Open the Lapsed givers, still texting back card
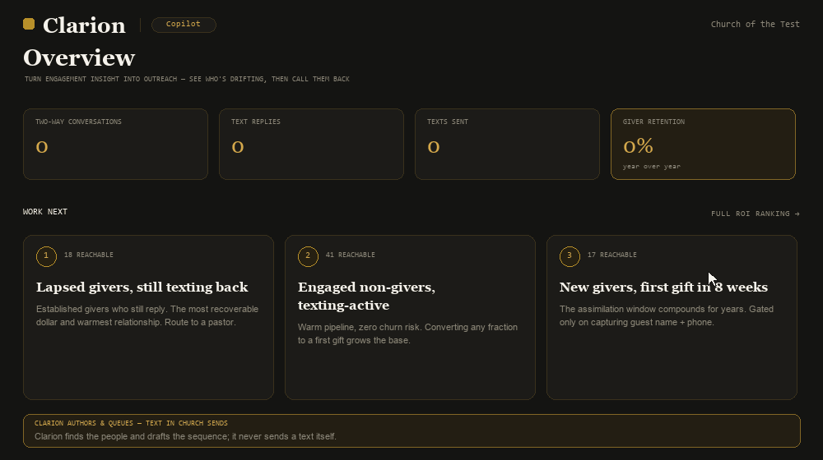 [148, 318]
